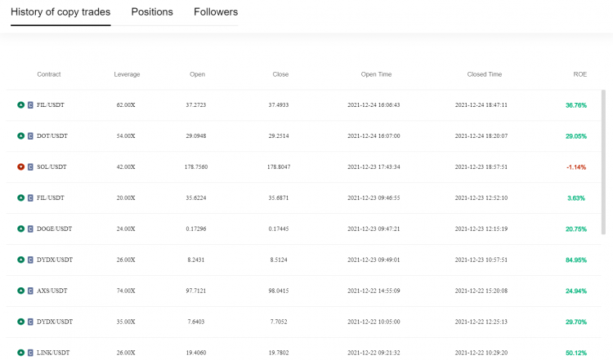This screenshot has width=613, height=360.
Task: Select the "C" badge icon next to DOT/USDT
Action: click(x=31, y=136)
